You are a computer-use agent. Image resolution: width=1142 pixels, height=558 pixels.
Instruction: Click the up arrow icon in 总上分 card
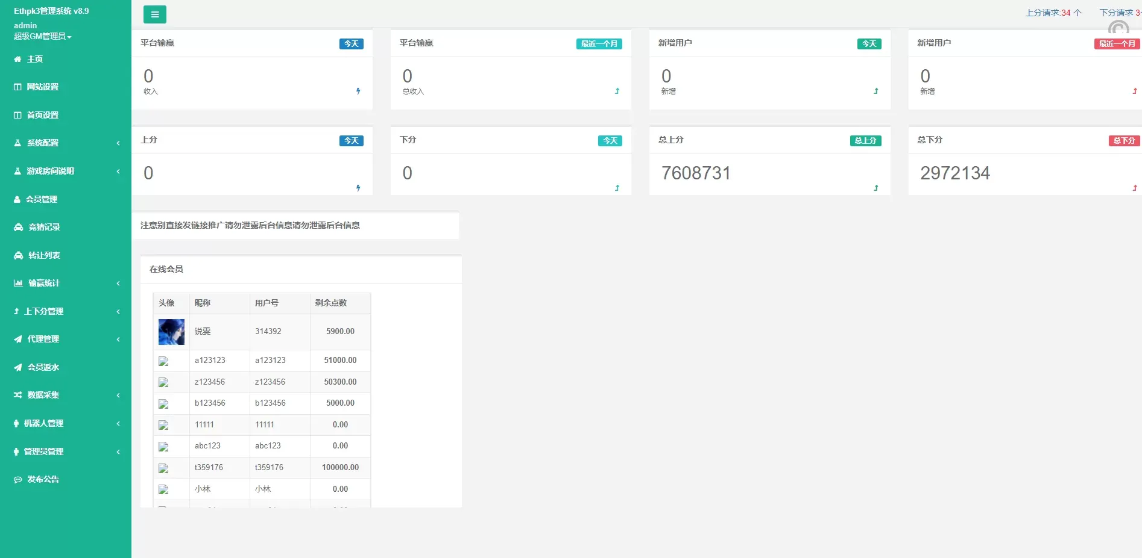point(875,188)
